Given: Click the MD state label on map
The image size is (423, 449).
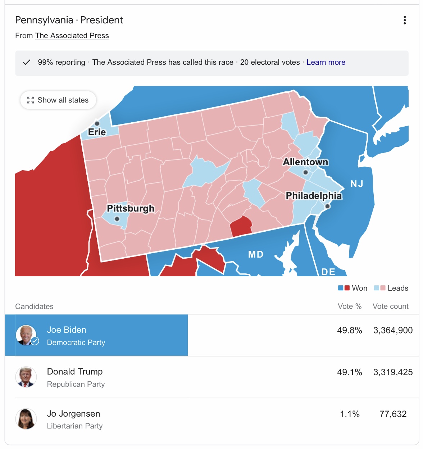Looking at the screenshot, I should (256, 254).
